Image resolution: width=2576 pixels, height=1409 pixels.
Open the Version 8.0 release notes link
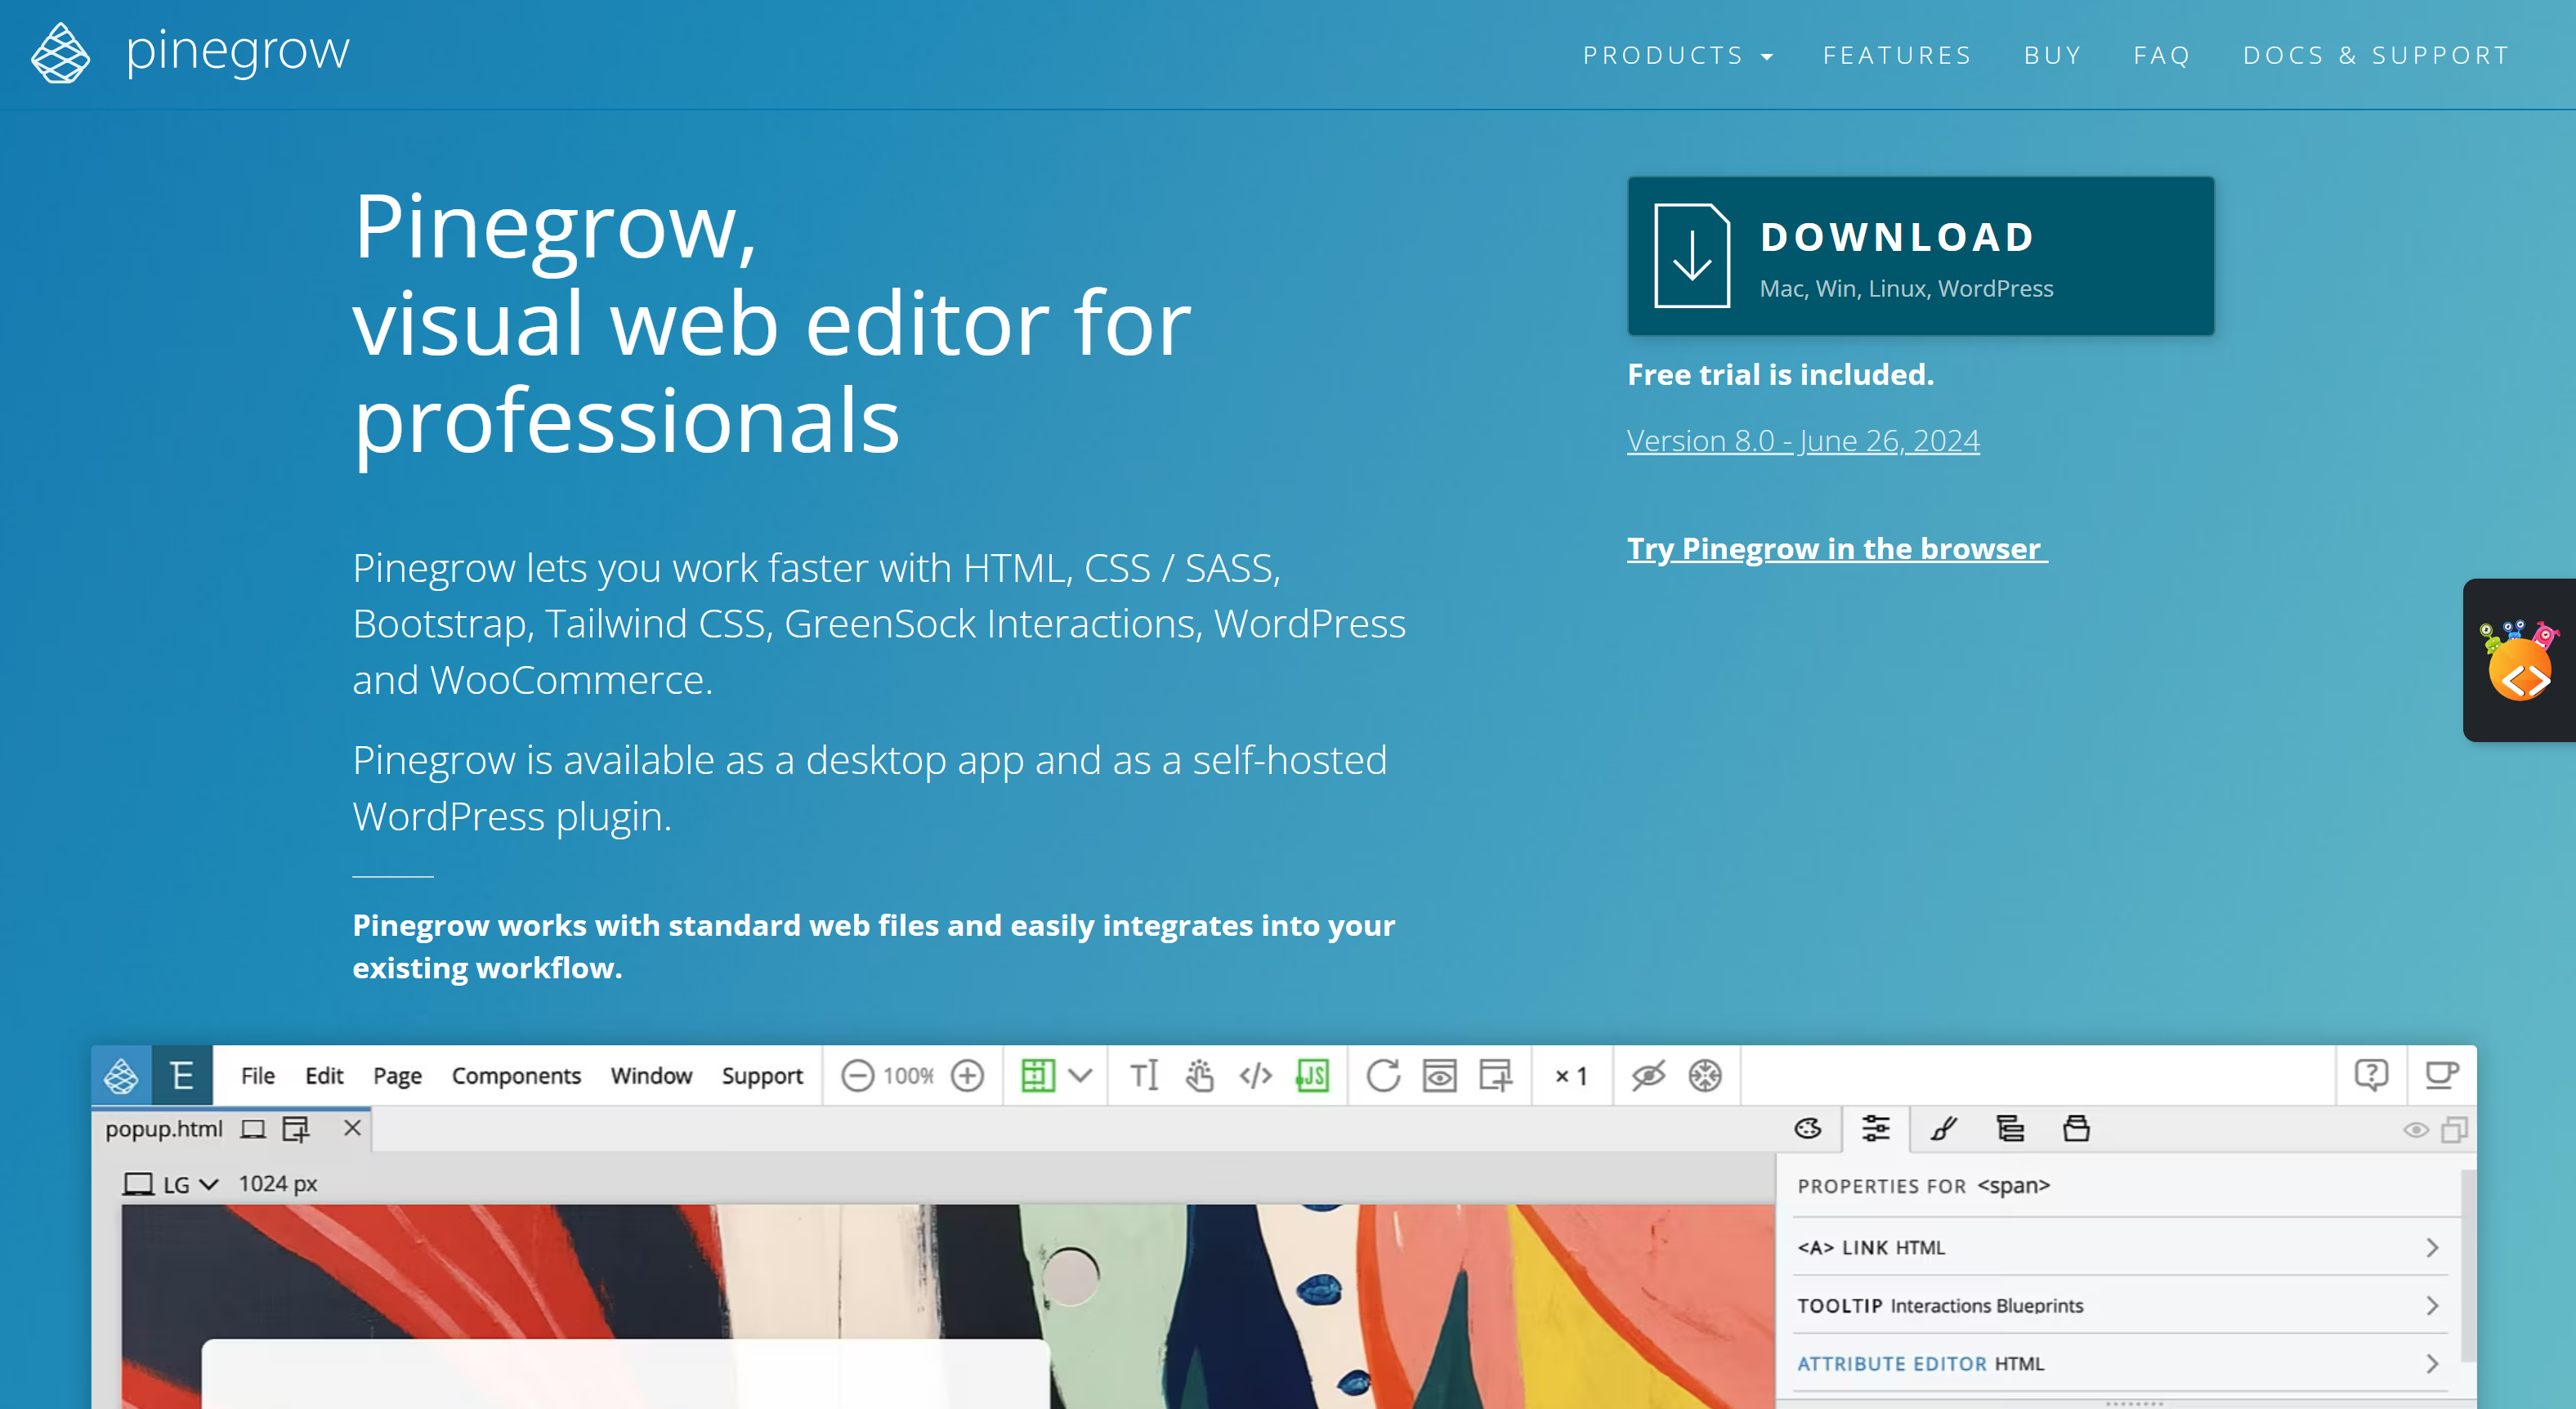click(x=1802, y=441)
